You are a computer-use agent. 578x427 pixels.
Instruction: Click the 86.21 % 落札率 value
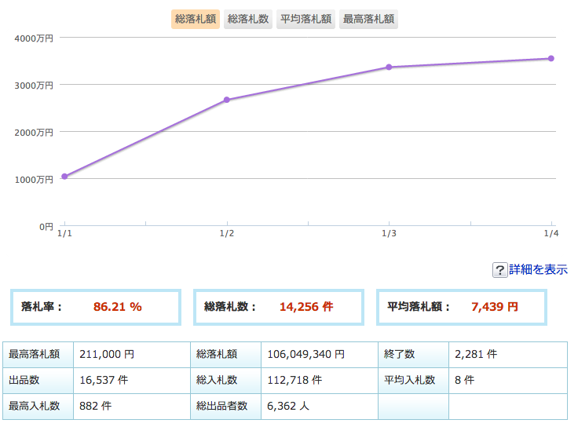117,307
